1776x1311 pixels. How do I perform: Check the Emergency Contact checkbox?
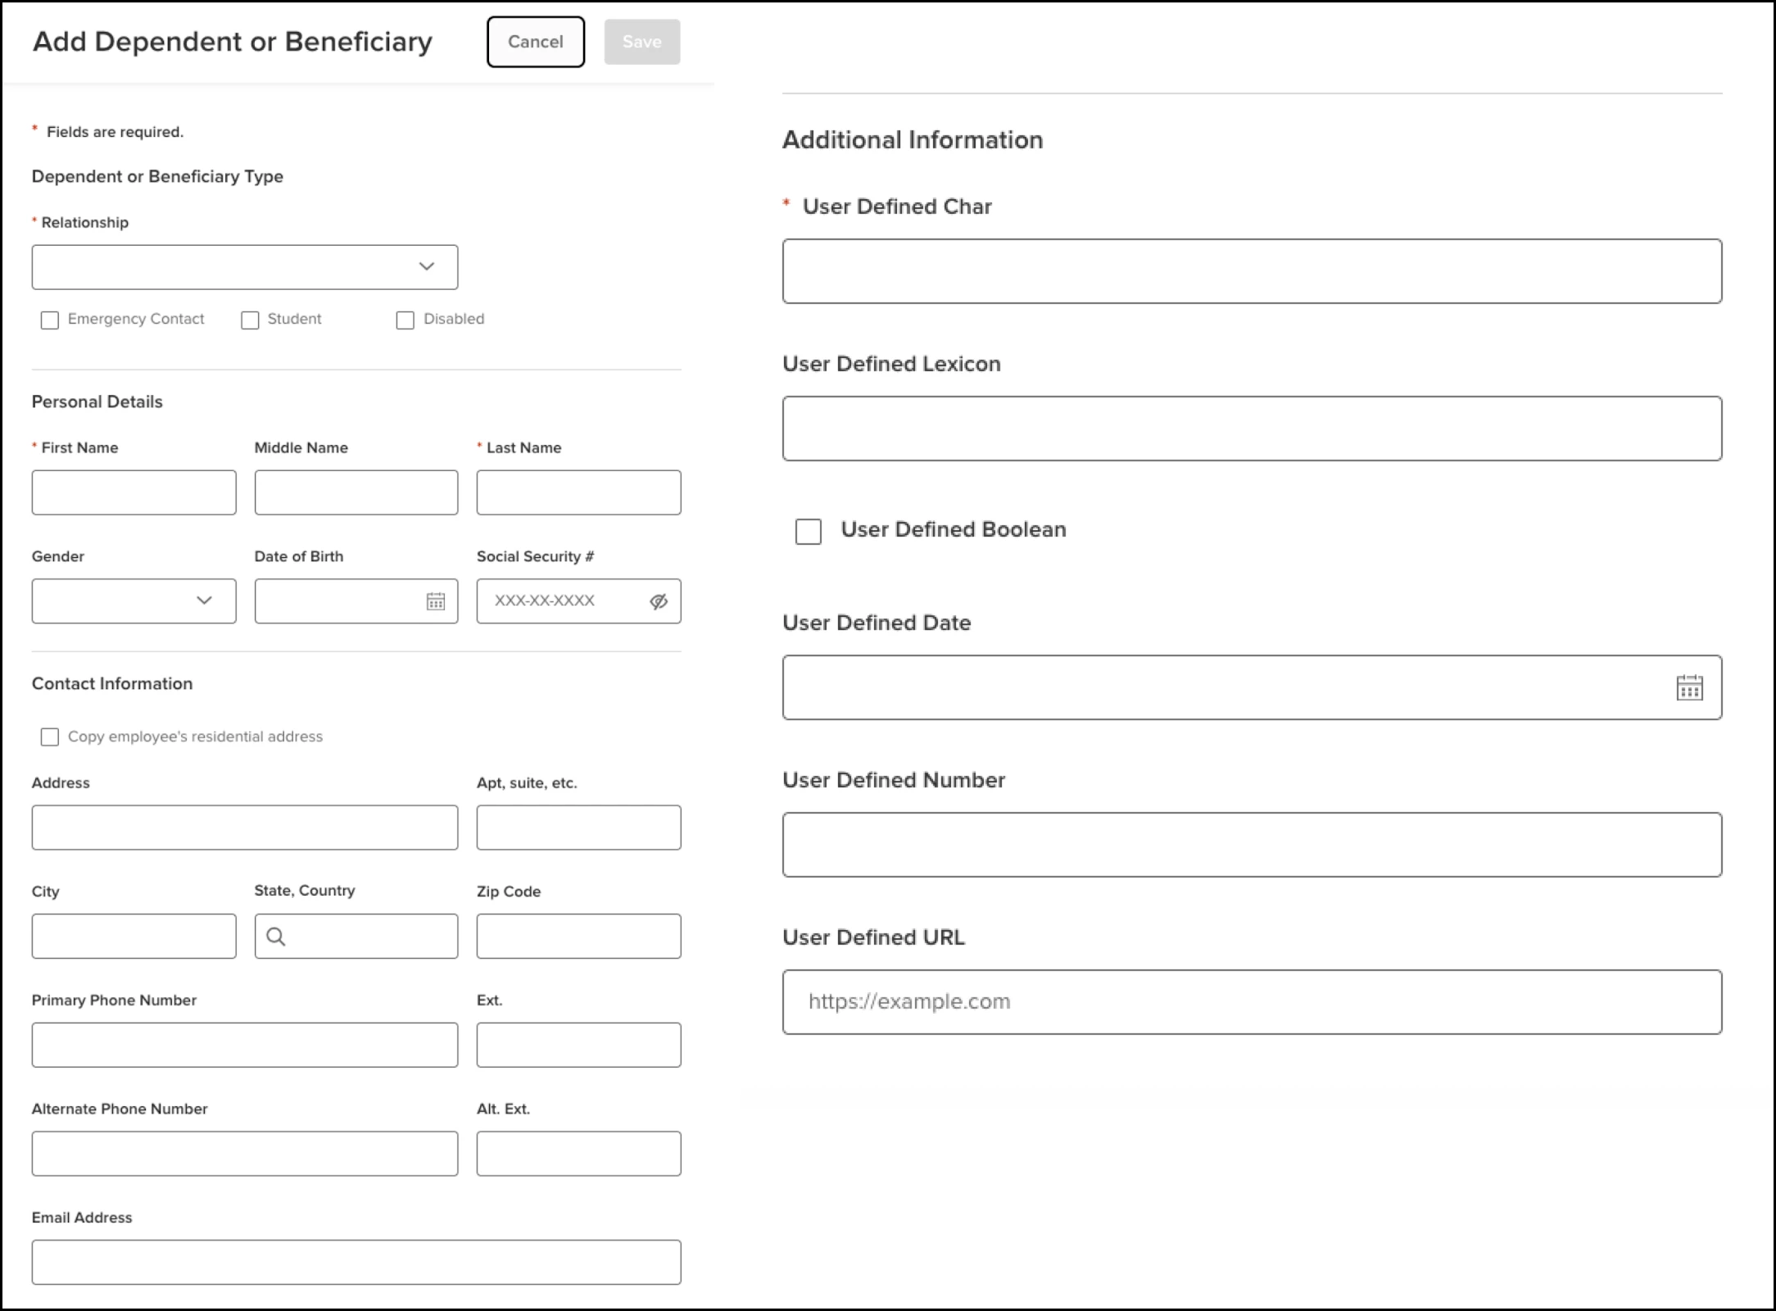tap(50, 320)
